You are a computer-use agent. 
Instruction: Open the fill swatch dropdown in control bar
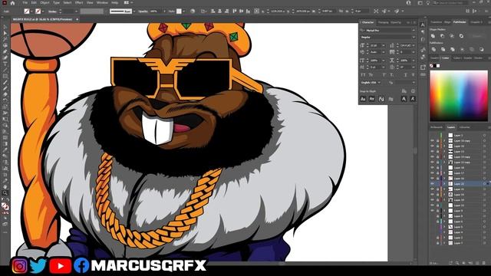(32, 11)
